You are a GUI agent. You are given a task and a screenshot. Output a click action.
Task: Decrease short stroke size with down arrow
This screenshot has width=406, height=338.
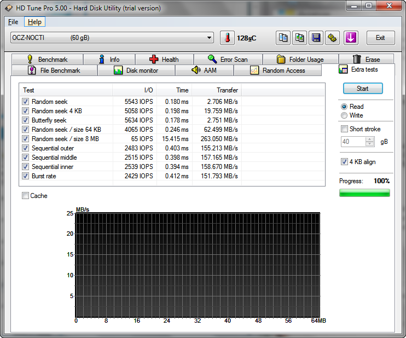[x=370, y=144]
